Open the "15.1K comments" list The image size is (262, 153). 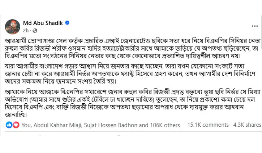point(208,125)
